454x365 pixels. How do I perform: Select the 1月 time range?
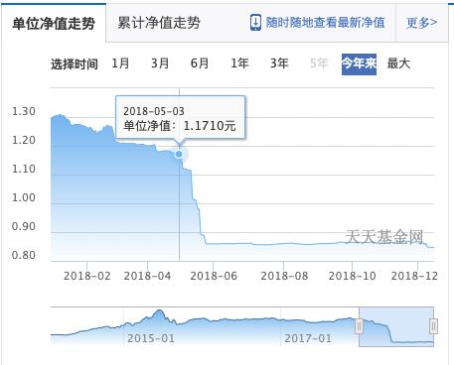(x=120, y=63)
